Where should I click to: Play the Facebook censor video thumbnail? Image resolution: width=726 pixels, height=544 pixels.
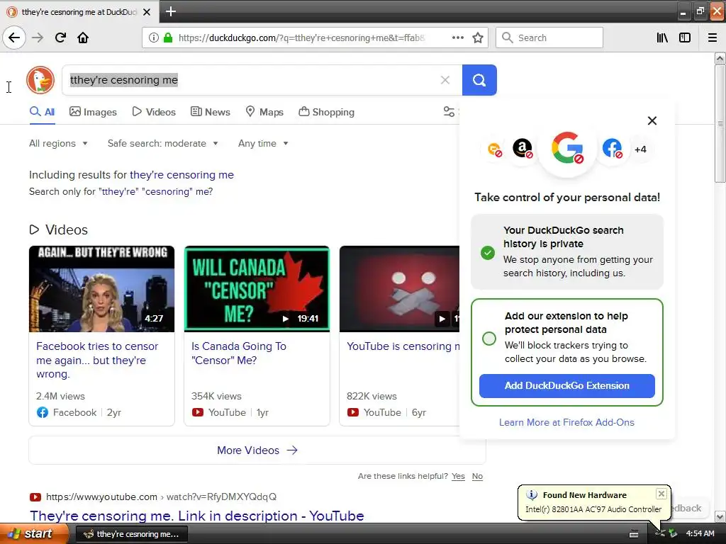[x=102, y=289]
